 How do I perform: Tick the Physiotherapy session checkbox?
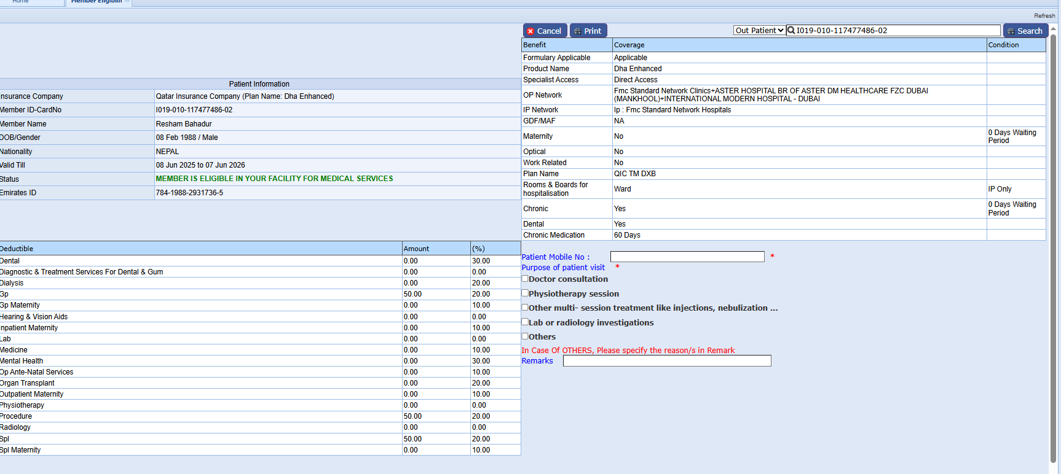(525, 293)
